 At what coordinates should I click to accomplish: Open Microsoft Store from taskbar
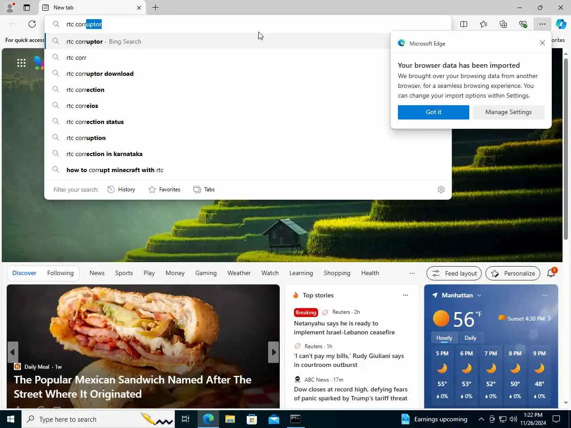tap(252, 419)
